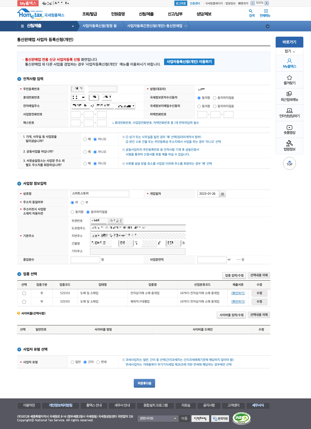The image size is (311, 429).
Task: Click 업종 입력/수정 button
Action: [234, 275]
